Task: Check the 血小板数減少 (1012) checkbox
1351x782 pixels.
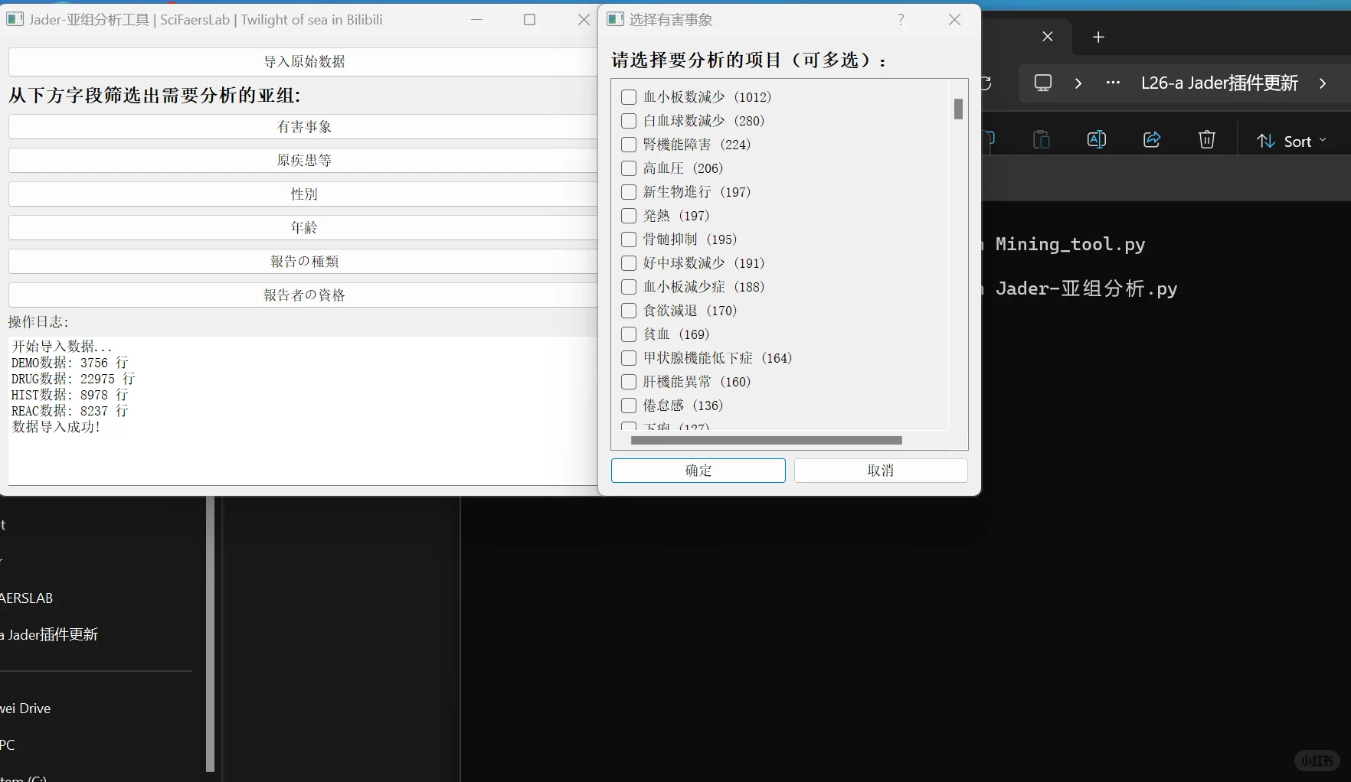Action: click(628, 96)
